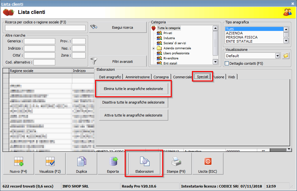Click Stampa (F9) printer button

coord(176,164)
